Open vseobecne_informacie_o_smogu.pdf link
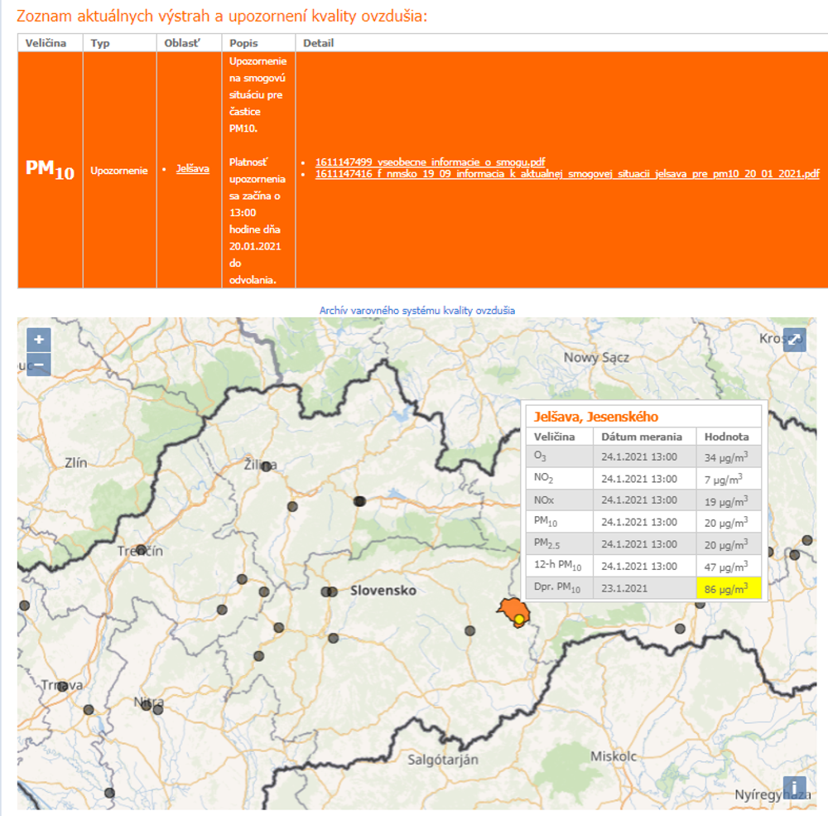 coord(430,162)
